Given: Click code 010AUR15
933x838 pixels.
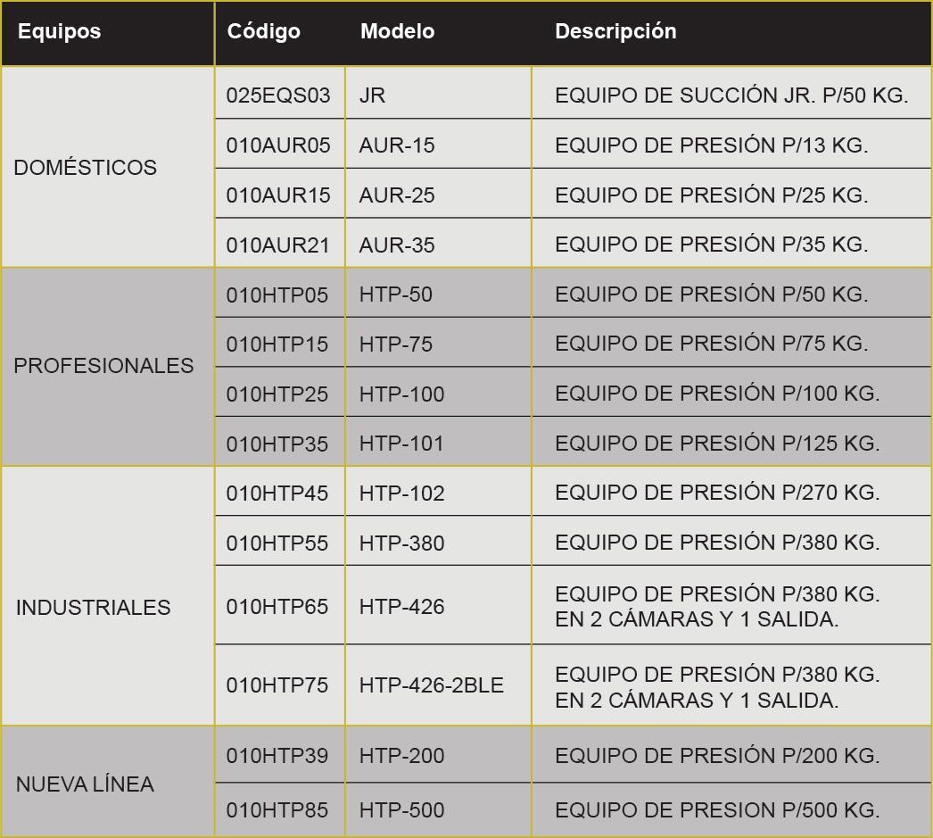Looking at the screenshot, I should [278, 195].
